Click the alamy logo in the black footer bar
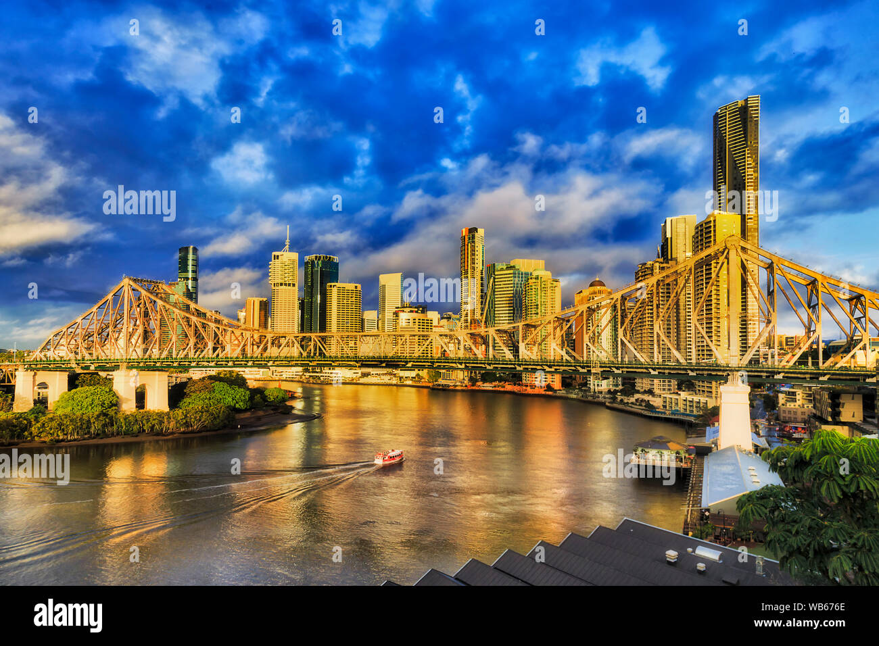879x646 pixels. click(68, 615)
